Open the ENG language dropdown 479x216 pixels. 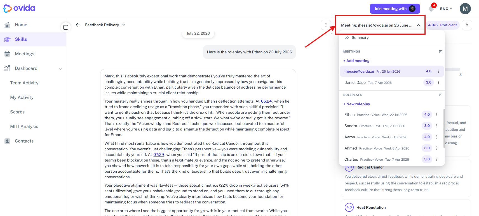pos(446,9)
